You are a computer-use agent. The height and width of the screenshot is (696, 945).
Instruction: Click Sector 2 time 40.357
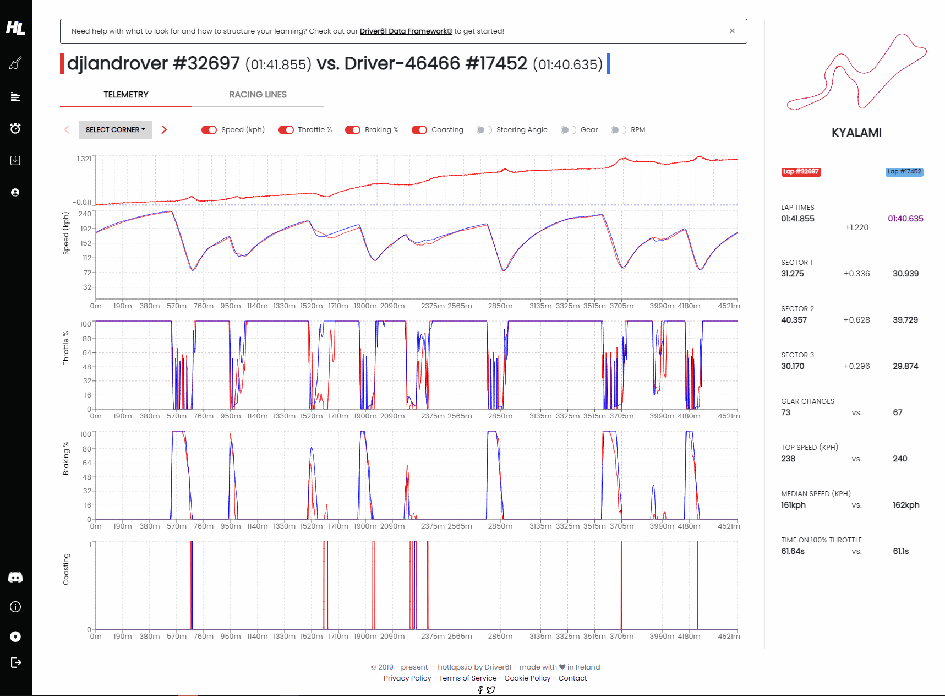[x=794, y=320]
